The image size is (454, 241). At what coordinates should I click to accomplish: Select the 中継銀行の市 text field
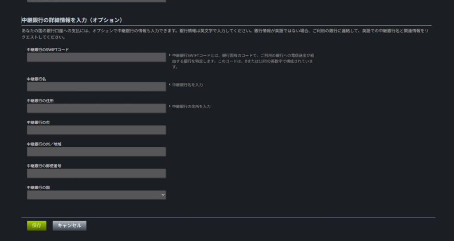[96, 130]
